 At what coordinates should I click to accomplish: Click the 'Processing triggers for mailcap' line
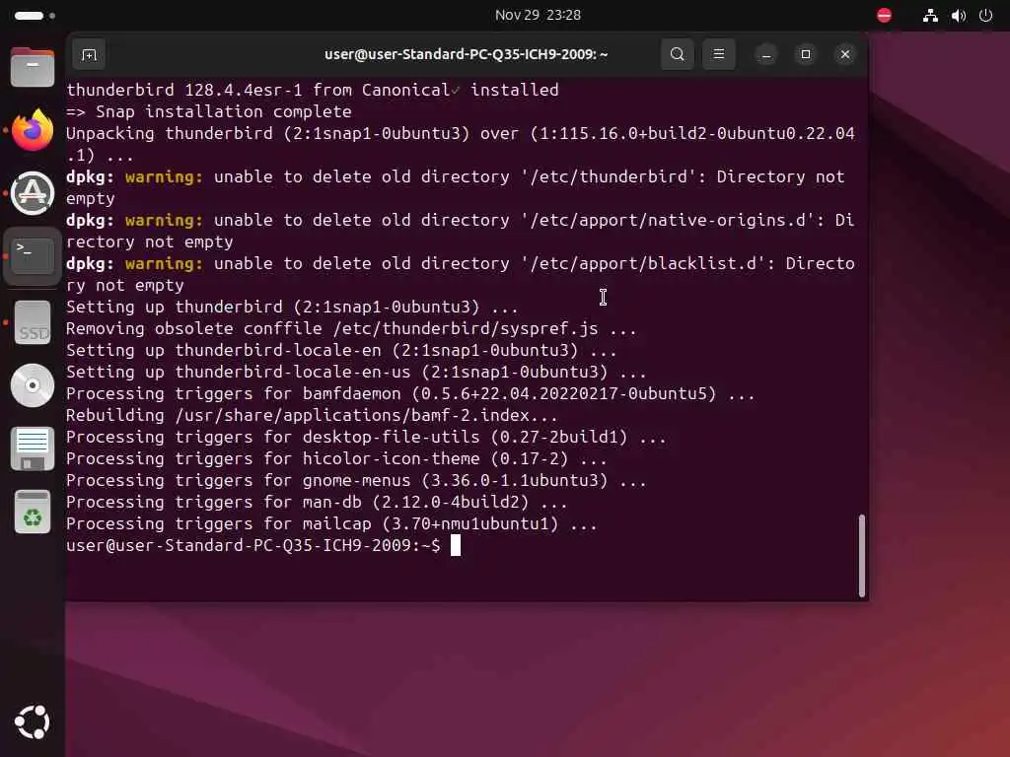[331, 523]
